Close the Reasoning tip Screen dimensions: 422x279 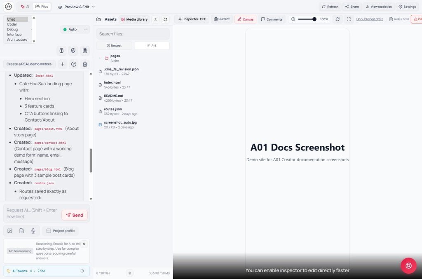click(84, 244)
